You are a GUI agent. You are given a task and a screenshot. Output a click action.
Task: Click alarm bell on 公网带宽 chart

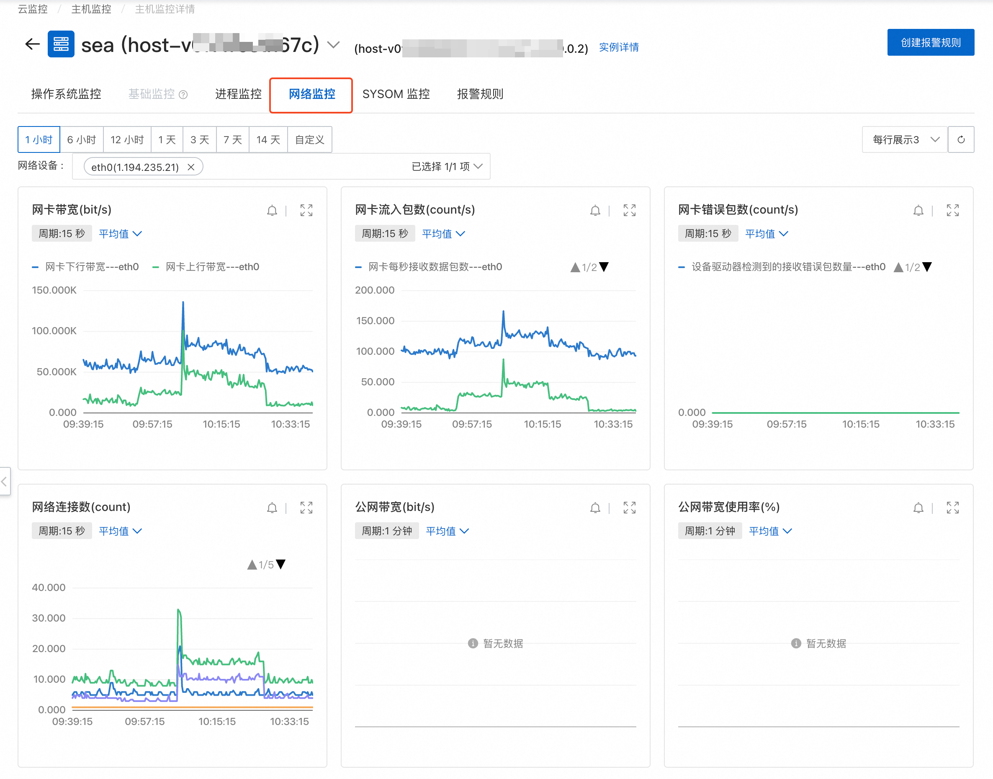tap(595, 508)
